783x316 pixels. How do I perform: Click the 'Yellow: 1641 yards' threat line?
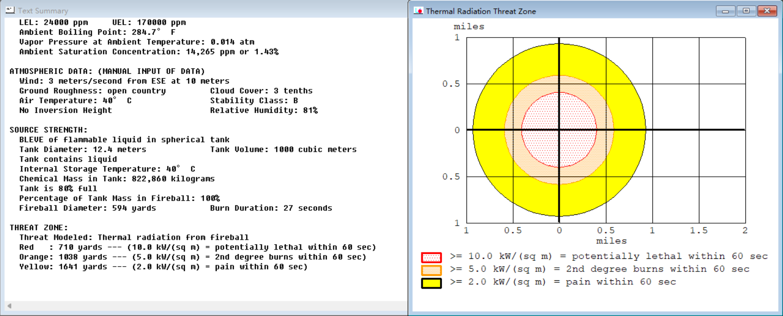[163, 267]
